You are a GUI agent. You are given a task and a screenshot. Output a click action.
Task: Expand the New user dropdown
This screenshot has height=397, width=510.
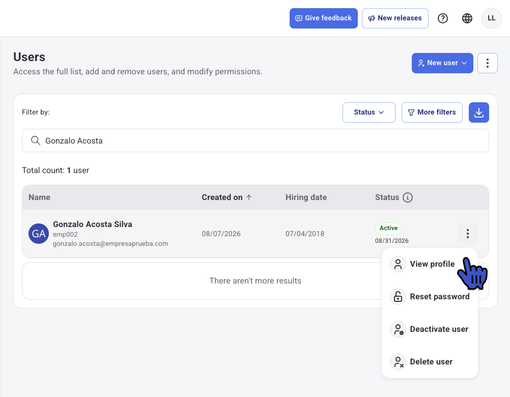(442, 63)
